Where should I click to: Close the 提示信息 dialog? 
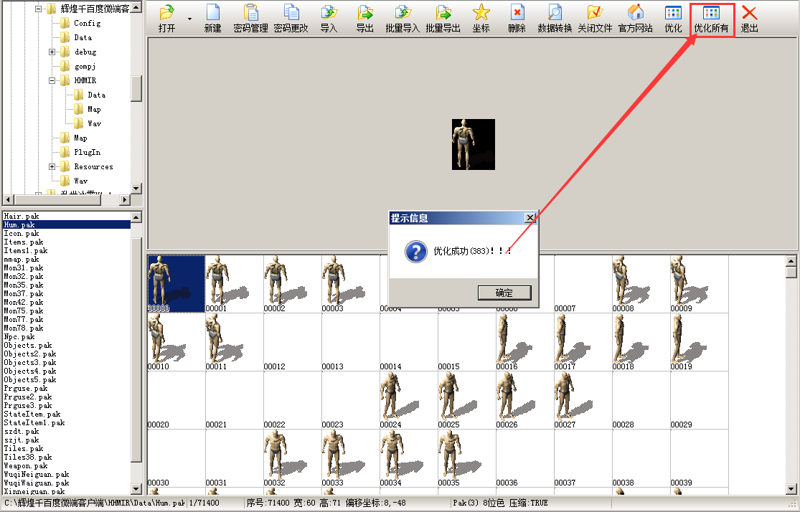(530, 218)
